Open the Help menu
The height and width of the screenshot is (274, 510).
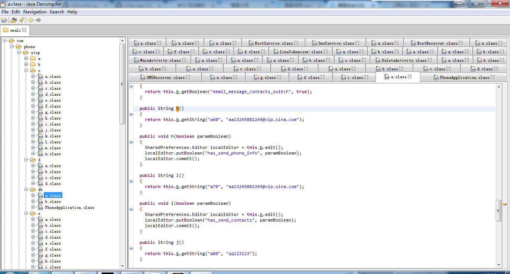pos(72,12)
